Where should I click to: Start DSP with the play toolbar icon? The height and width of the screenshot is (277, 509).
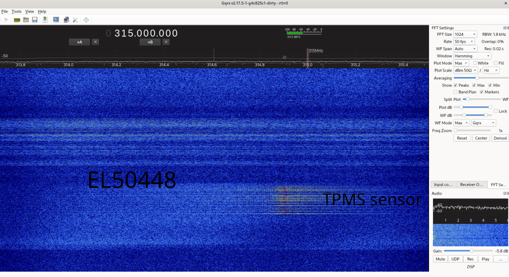coord(6,20)
